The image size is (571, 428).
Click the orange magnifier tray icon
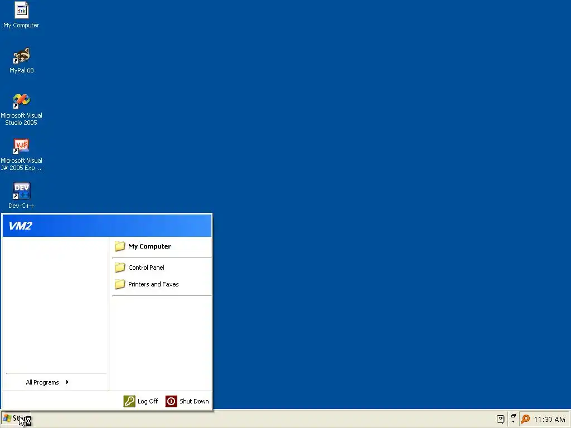pos(525,419)
